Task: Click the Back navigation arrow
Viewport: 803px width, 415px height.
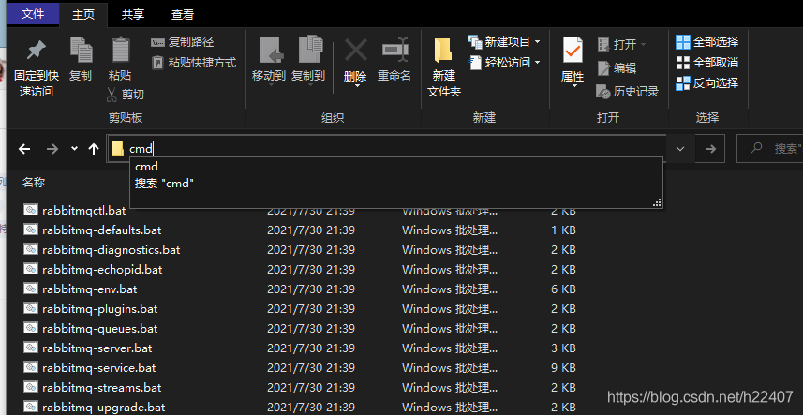Action: coord(24,149)
